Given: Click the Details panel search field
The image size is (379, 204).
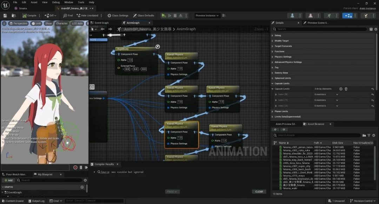Looking at the screenshot, I should point(319,29).
